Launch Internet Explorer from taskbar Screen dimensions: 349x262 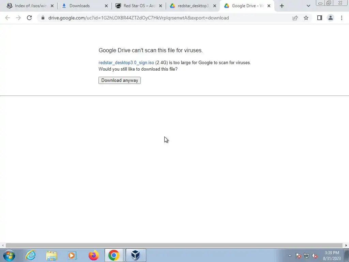coord(31,255)
